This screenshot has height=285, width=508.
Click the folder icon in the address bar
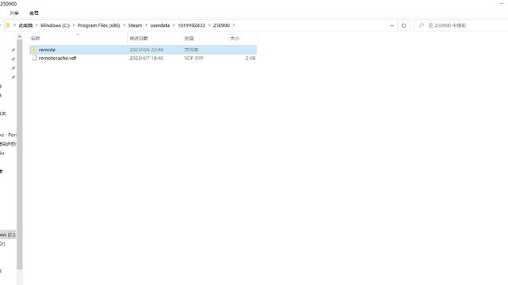(8, 25)
